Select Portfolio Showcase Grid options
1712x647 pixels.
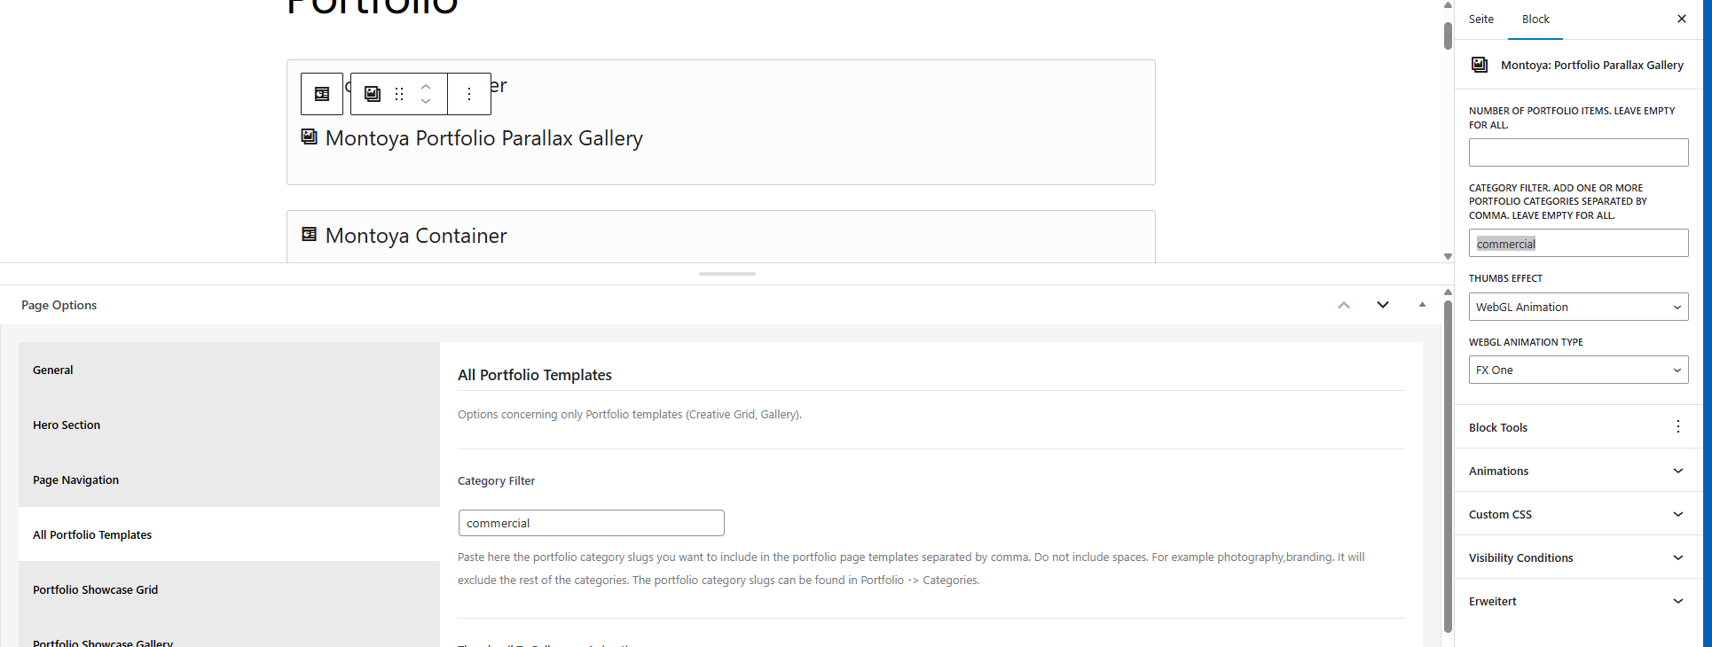coord(229,589)
